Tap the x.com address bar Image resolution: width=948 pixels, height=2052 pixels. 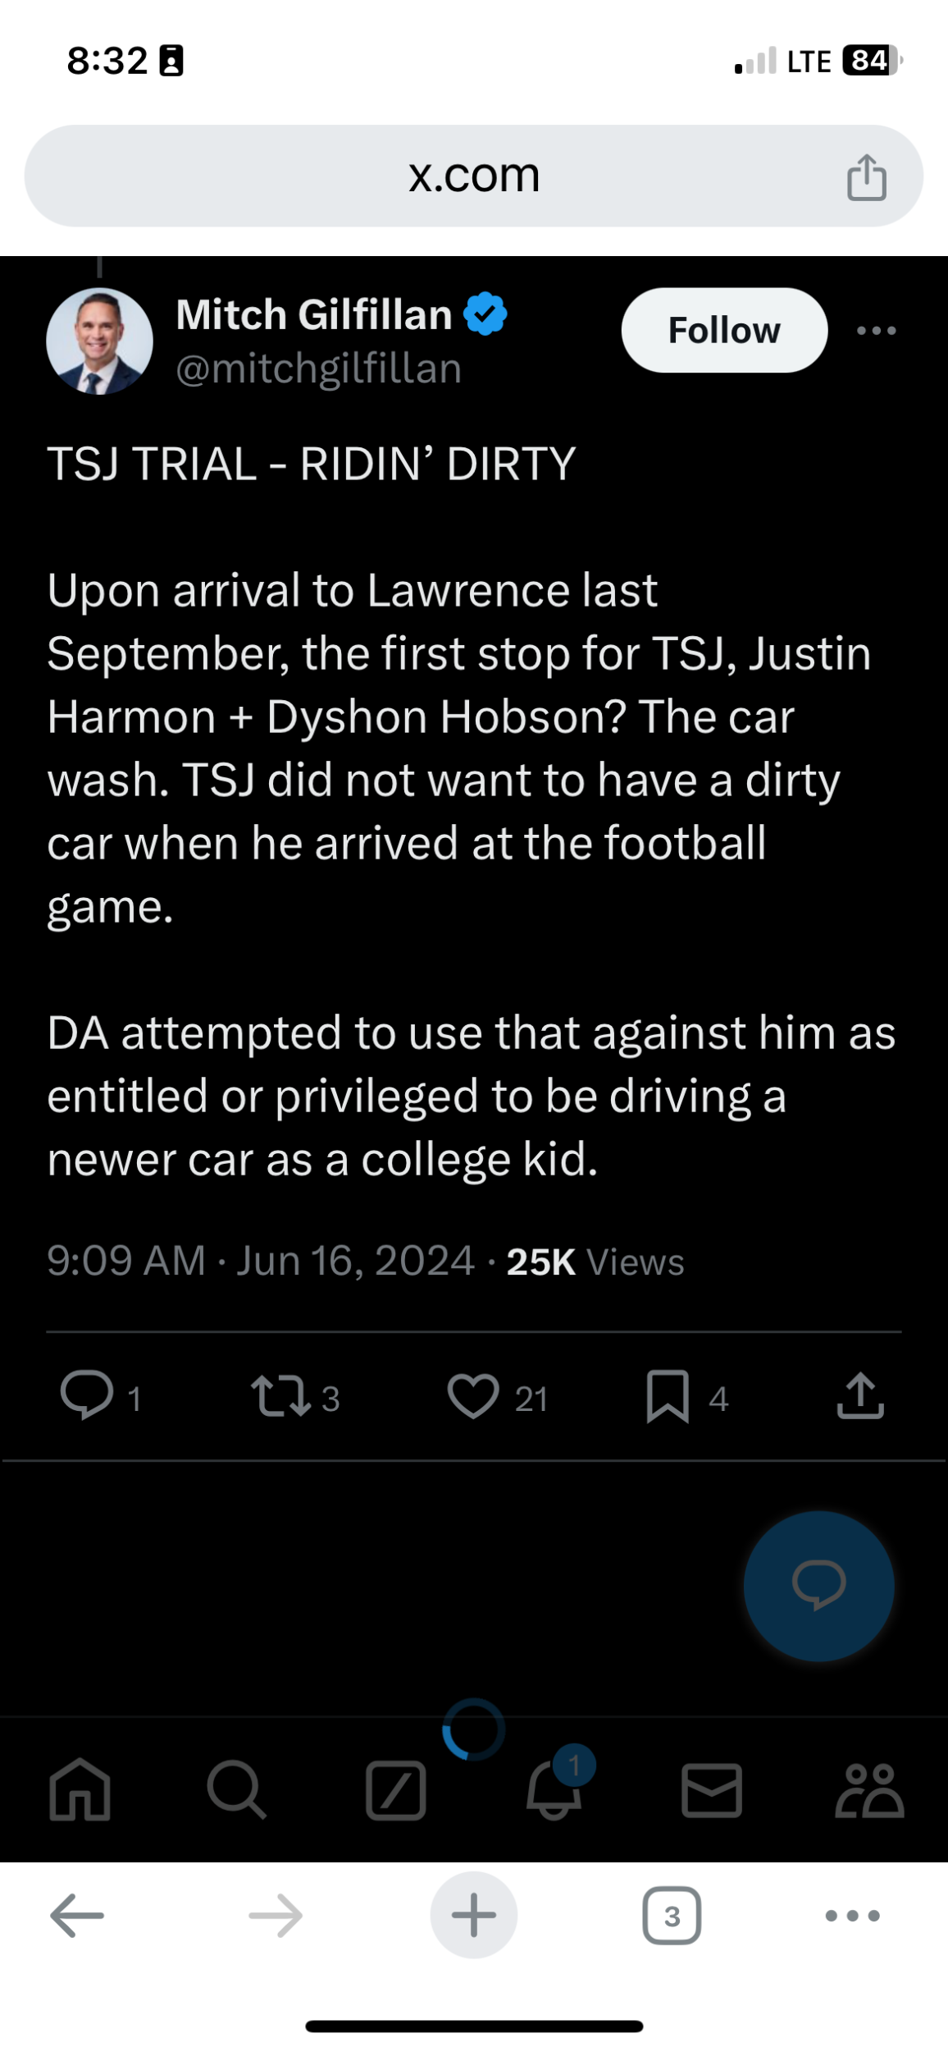pos(473,176)
